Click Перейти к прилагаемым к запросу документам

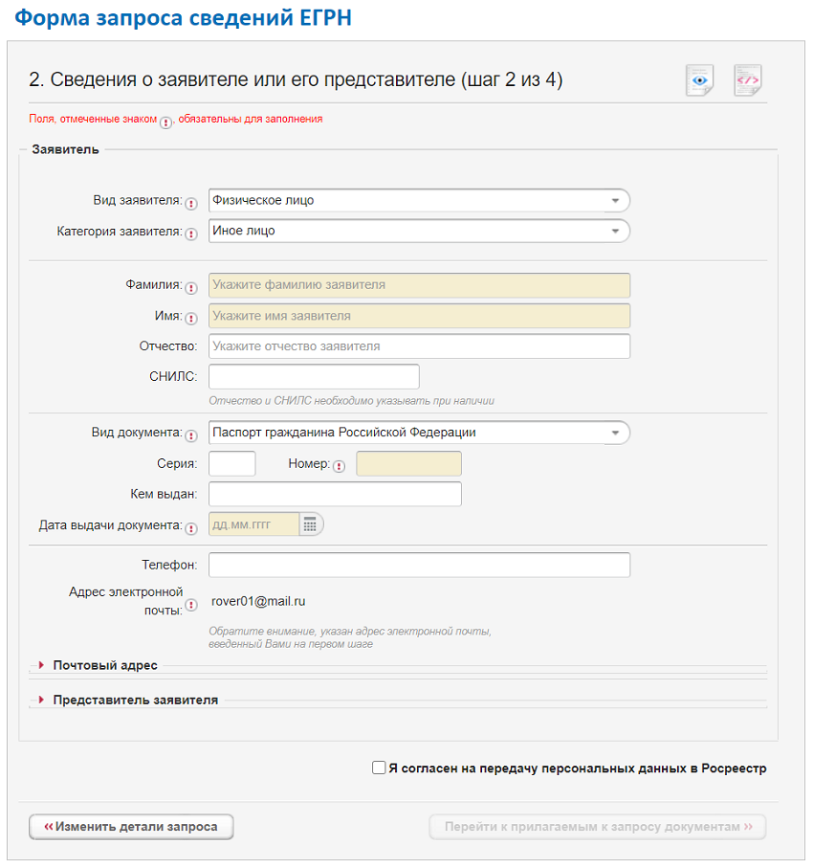[x=598, y=826]
